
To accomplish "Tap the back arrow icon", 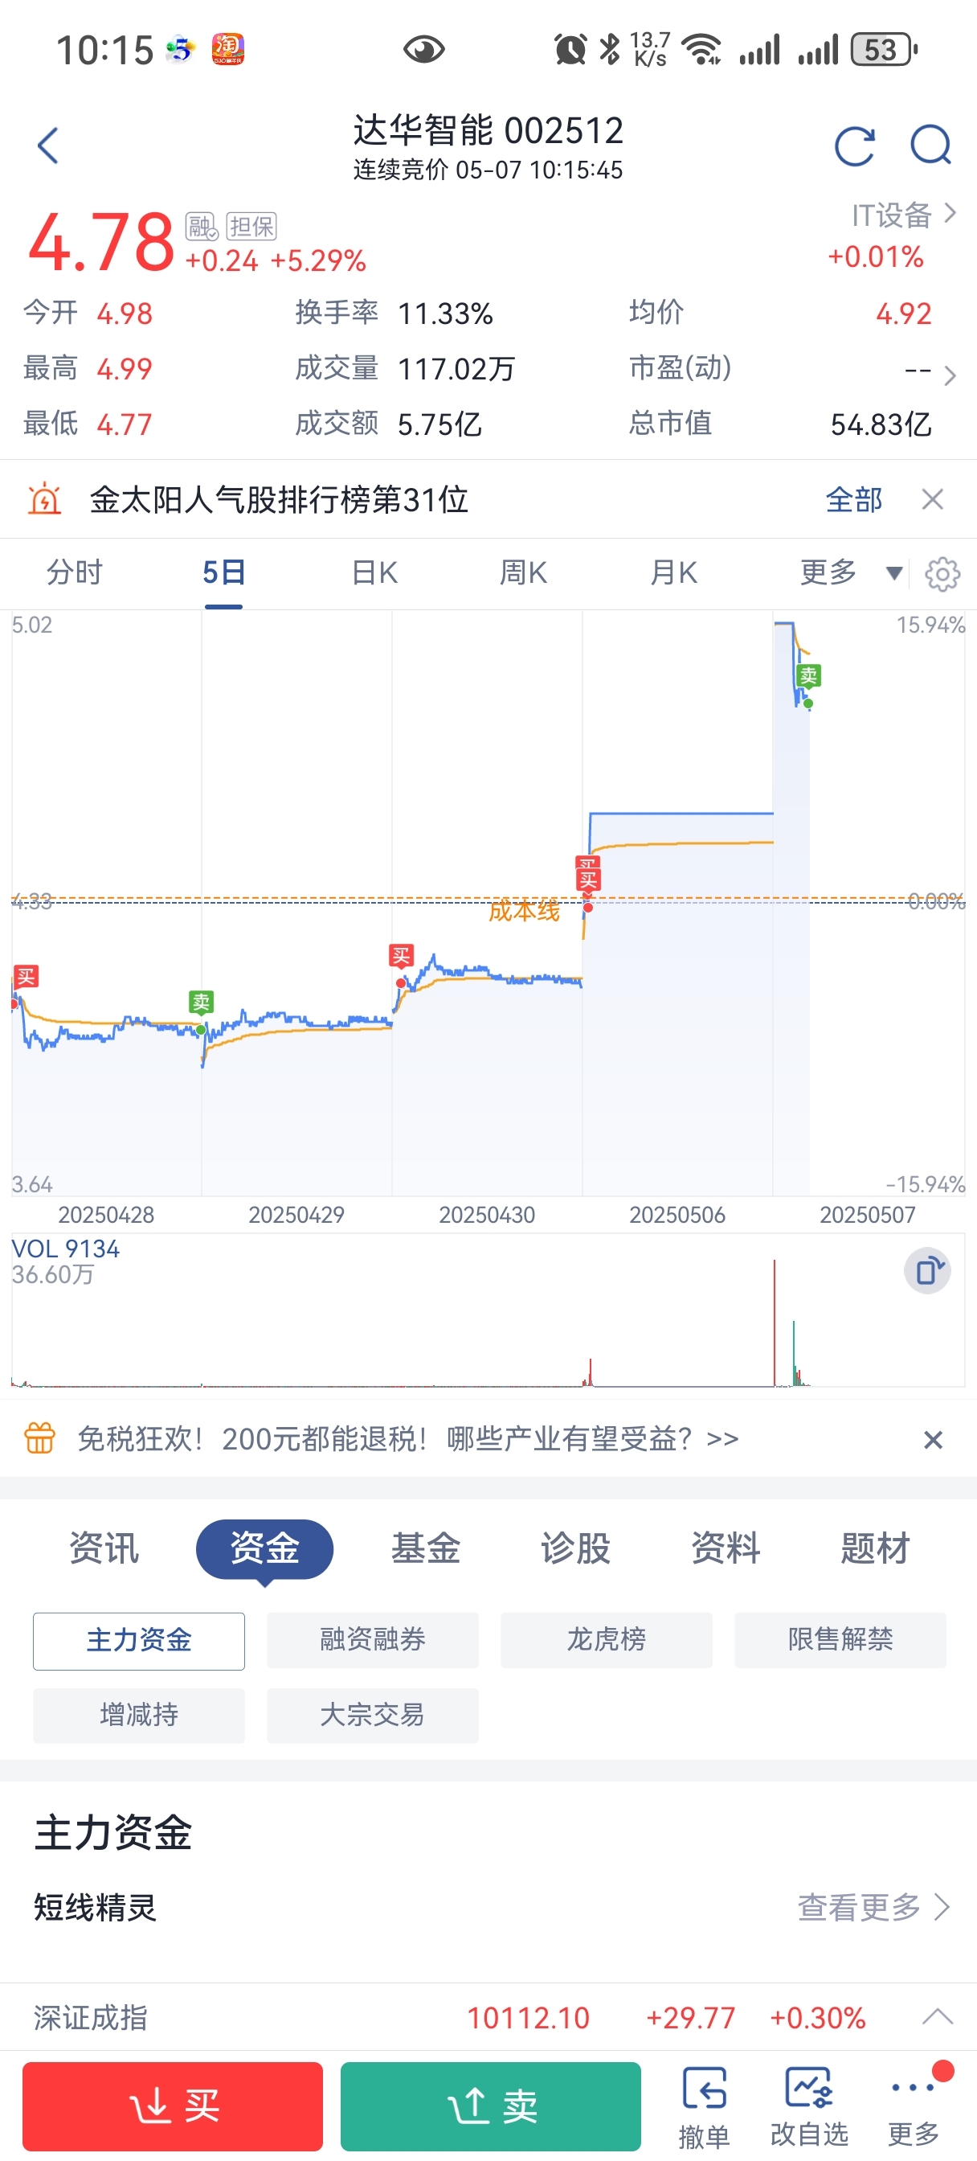I will (x=49, y=146).
